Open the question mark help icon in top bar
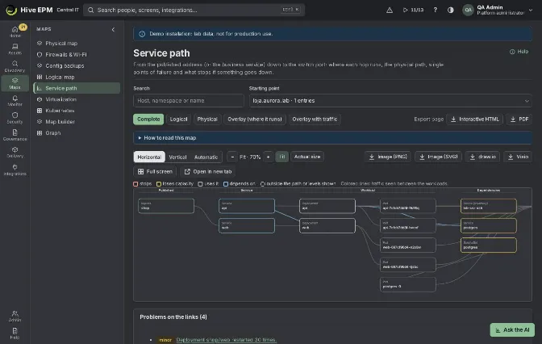Screen dimensions: 542x344 tap(436, 10)
